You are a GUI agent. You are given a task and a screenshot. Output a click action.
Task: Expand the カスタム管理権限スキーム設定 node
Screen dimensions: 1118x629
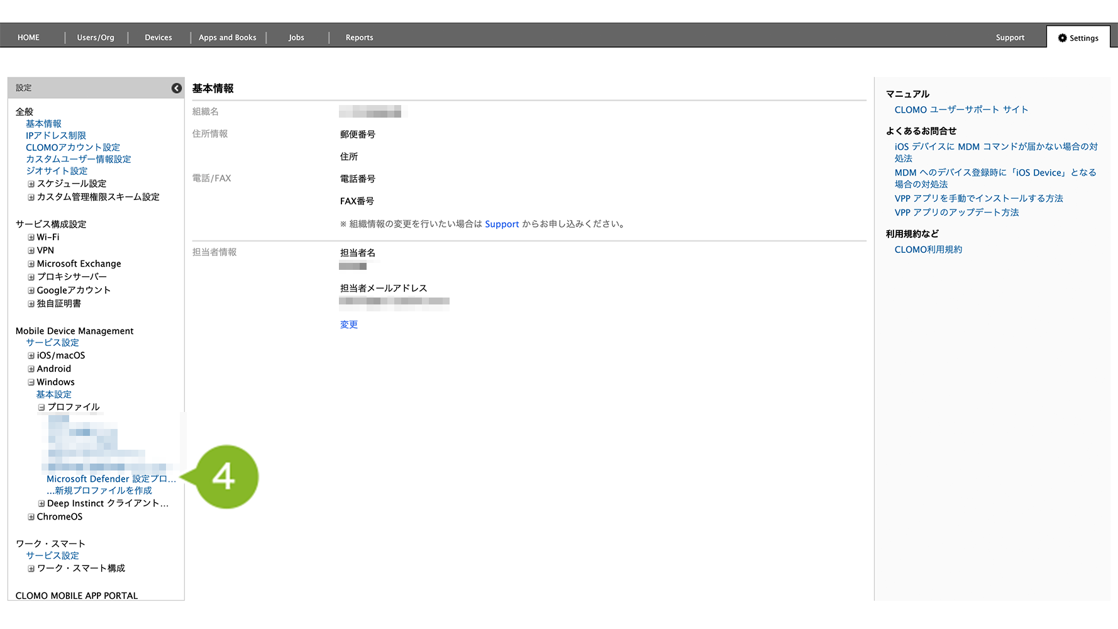click(x=31, y=198)
